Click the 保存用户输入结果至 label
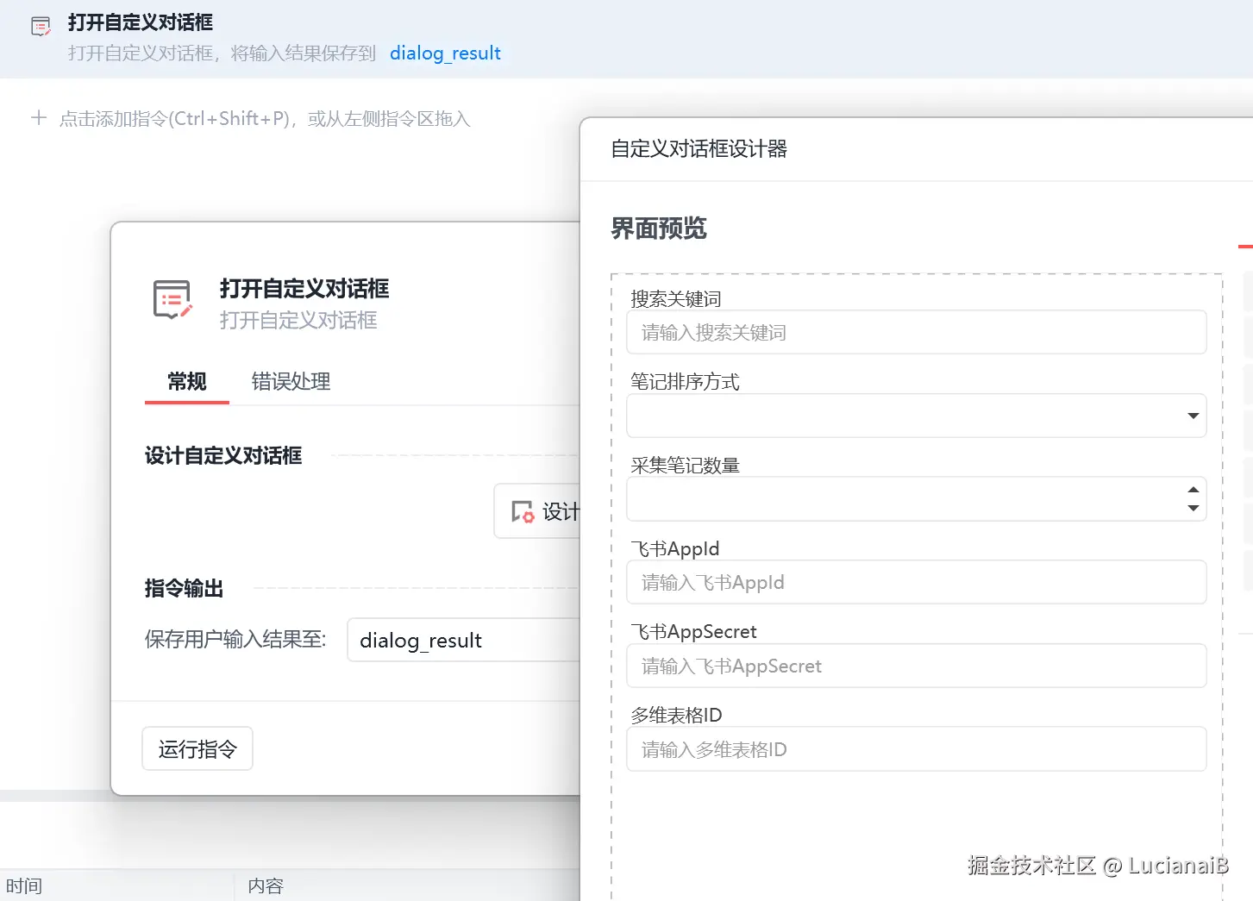This screenshot has height=901, width=1253. (x=235, y=639)
